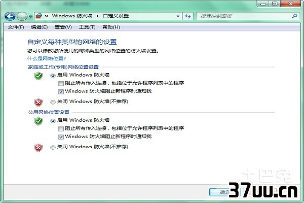Open the 帮助(H) menu
The image size is (304, 203).
coord(111,27)
